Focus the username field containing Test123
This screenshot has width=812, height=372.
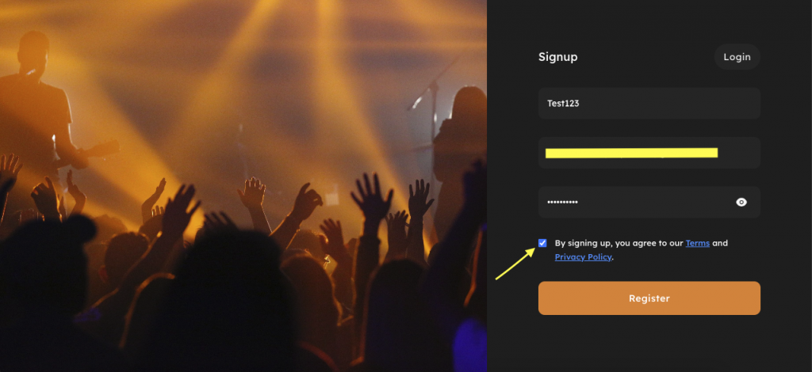coord(649,104)
